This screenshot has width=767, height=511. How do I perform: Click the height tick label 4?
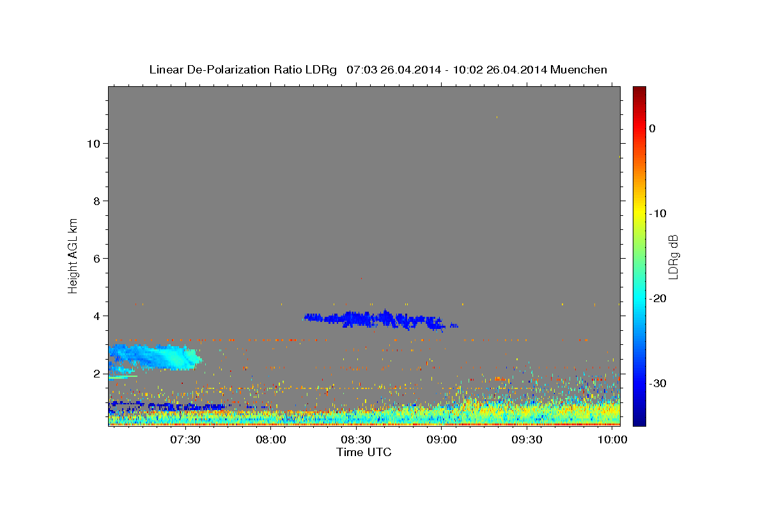pos(96,316)
